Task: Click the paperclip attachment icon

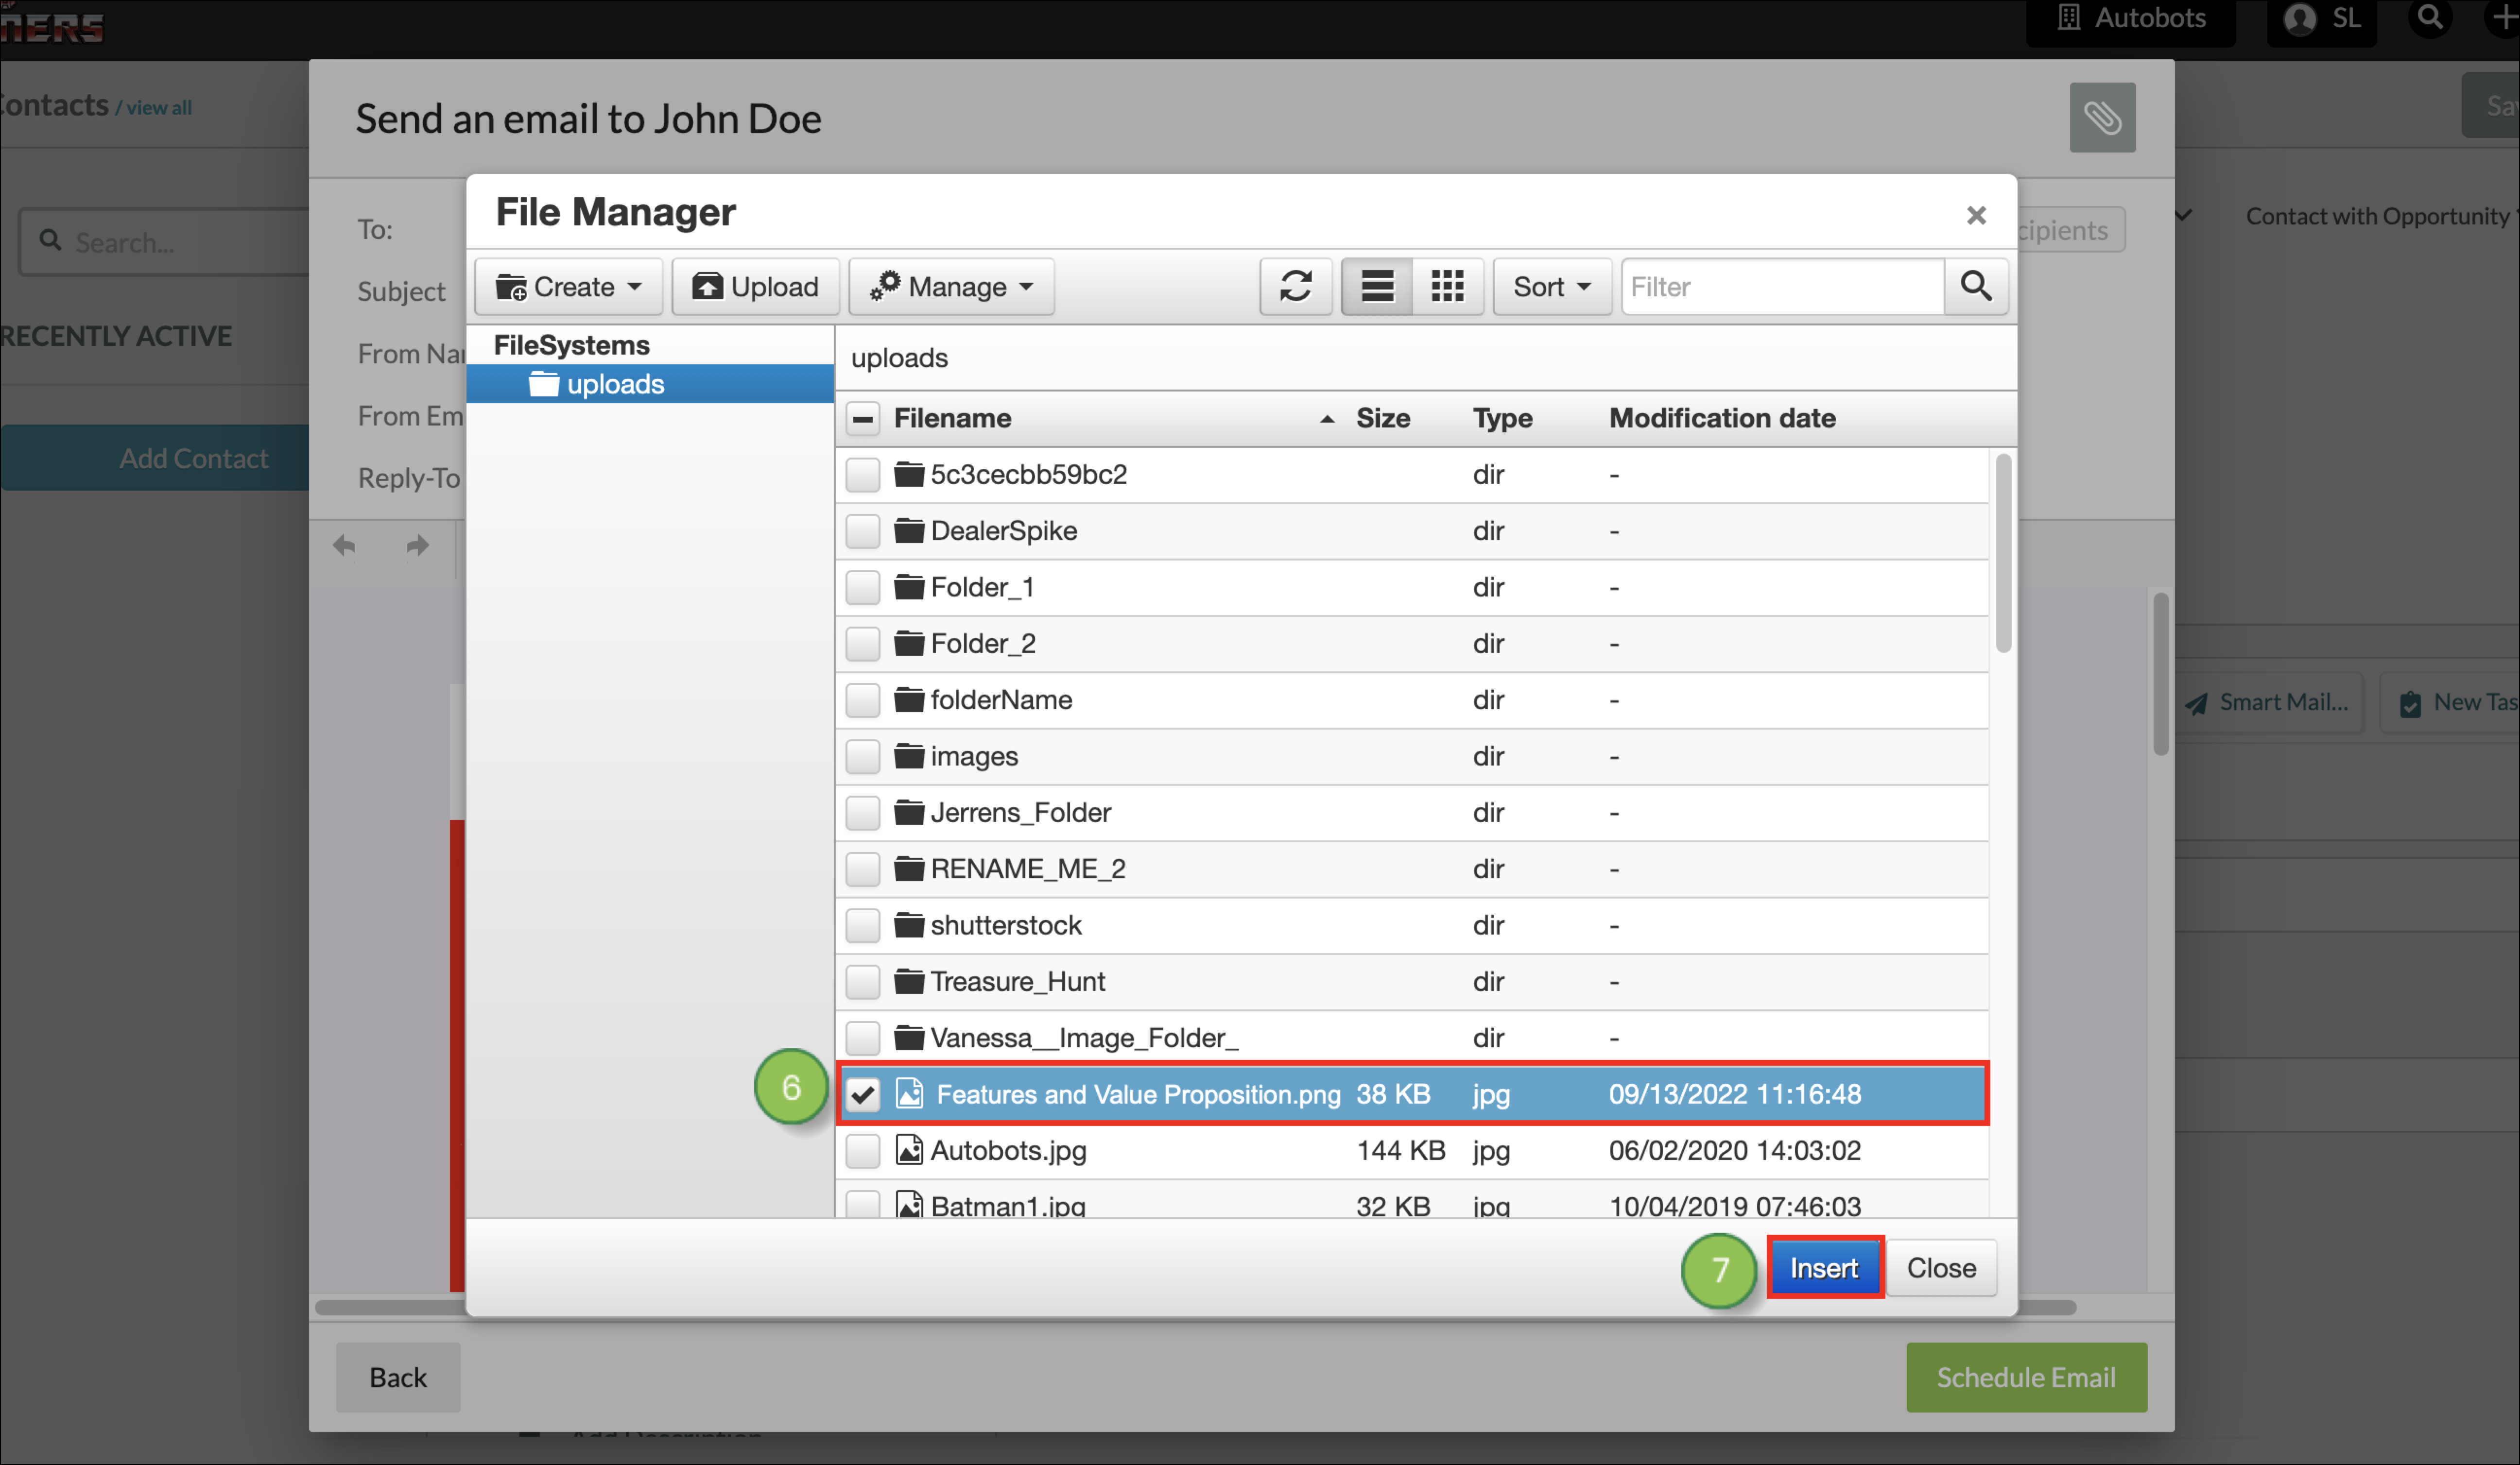Action: pos(2102,117)
